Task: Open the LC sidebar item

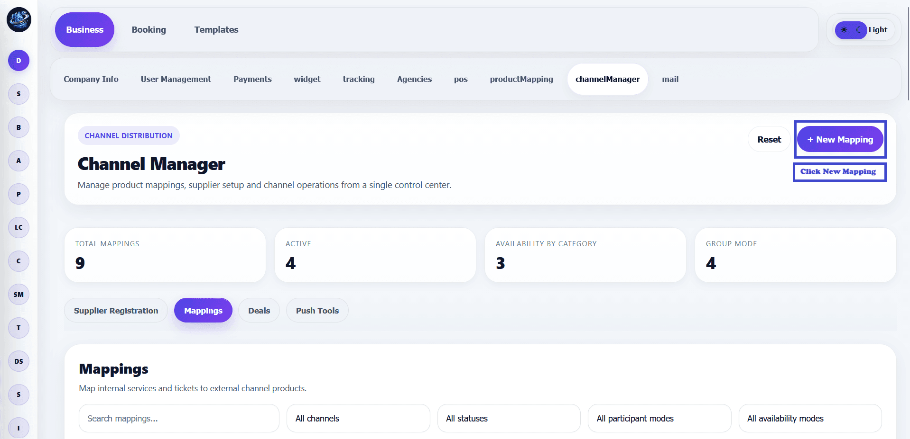Action: point(19,227)
